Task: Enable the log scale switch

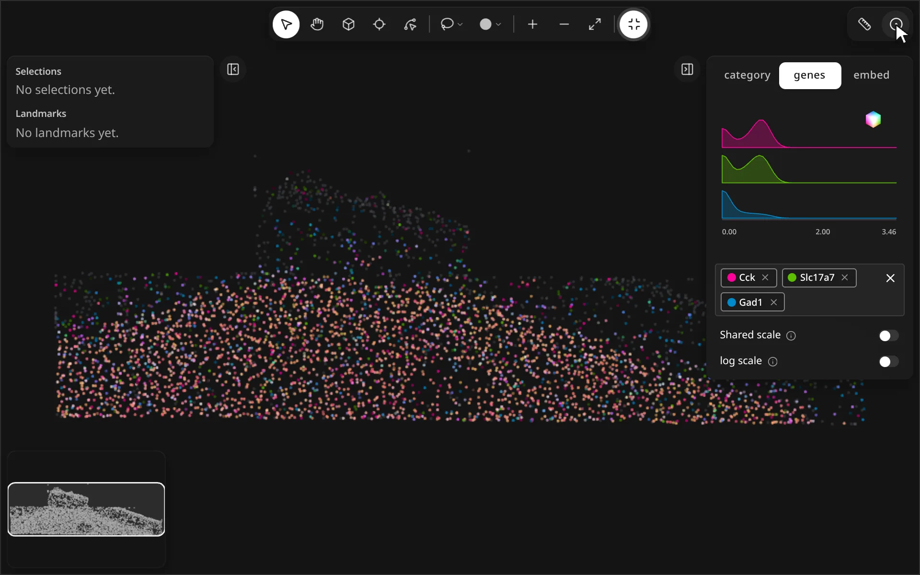Action: pos(889,361)
